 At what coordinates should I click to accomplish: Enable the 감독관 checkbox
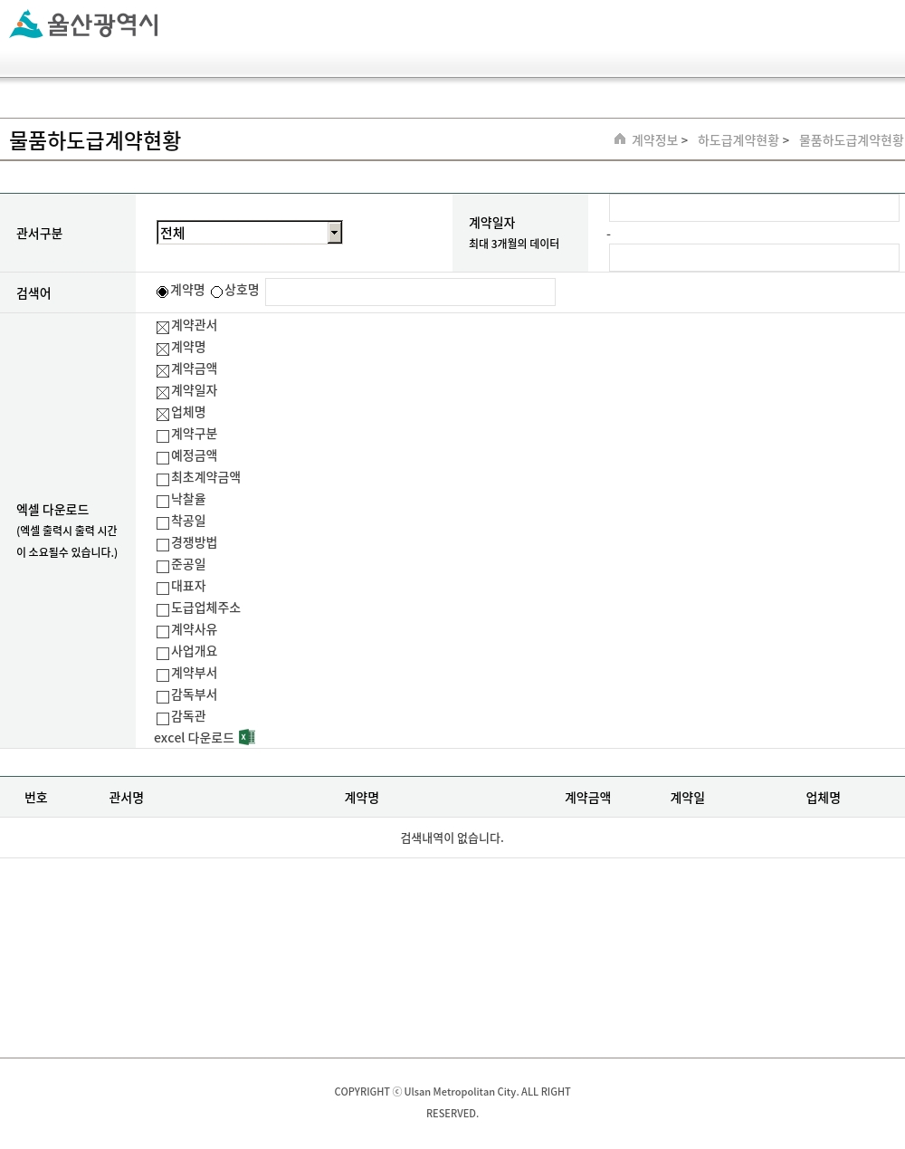click(x=163, y=718)
